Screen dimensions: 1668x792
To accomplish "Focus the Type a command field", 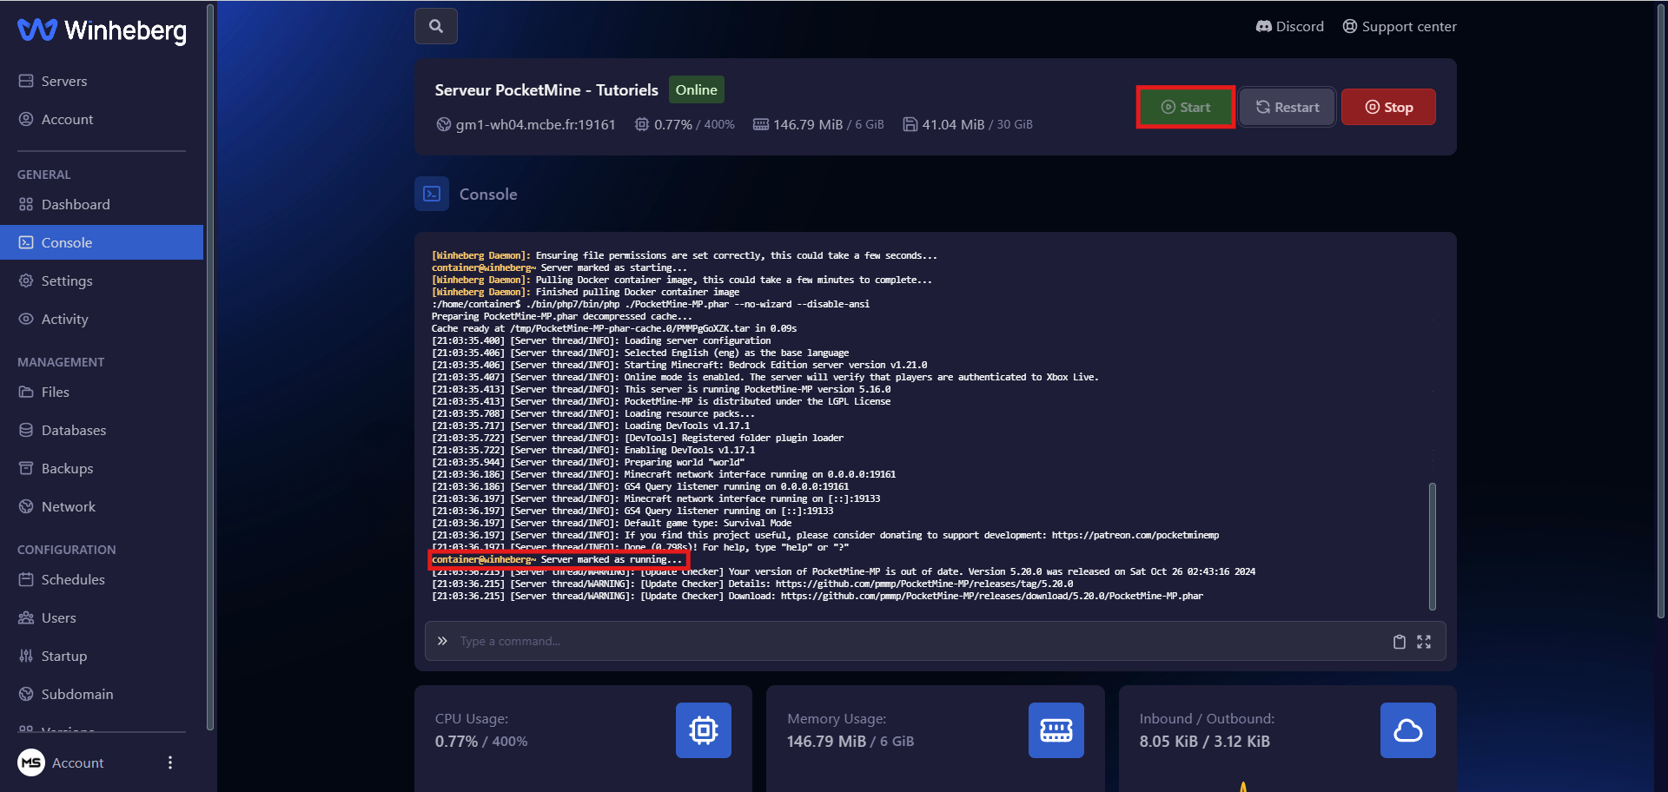I will (912, 642).
